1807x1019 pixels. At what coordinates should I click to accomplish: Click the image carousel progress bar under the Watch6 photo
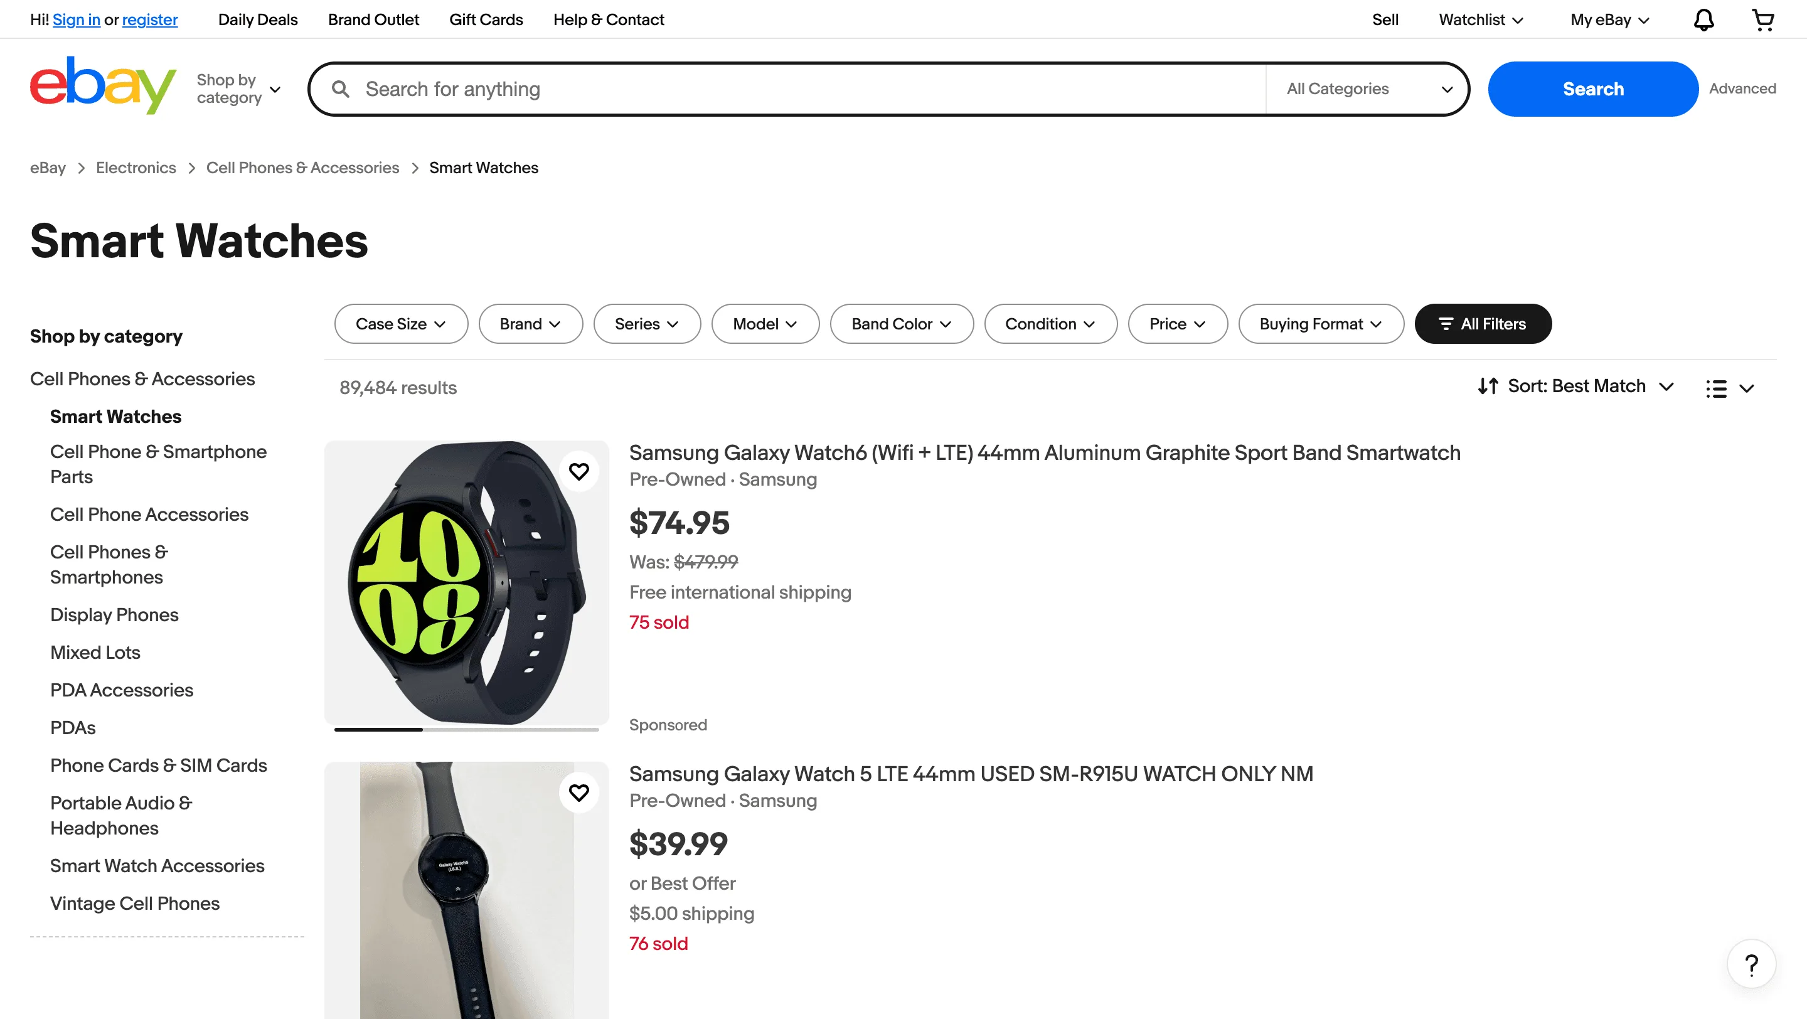466,728
